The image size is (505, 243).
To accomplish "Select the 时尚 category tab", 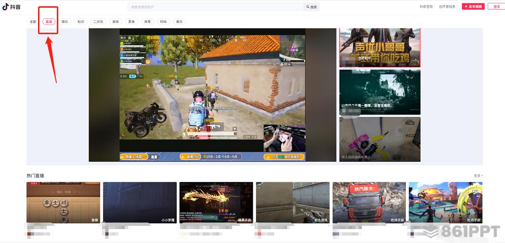I will [x=163, y=22].
